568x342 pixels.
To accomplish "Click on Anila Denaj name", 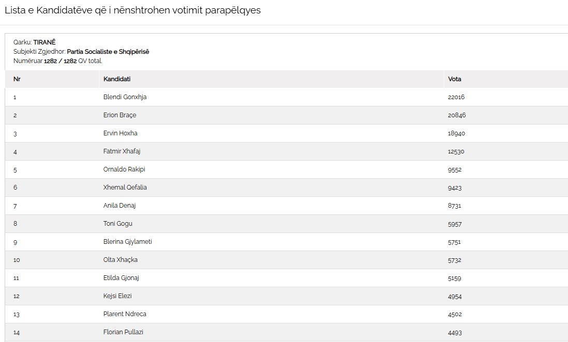I will click(x=119, y=206).
